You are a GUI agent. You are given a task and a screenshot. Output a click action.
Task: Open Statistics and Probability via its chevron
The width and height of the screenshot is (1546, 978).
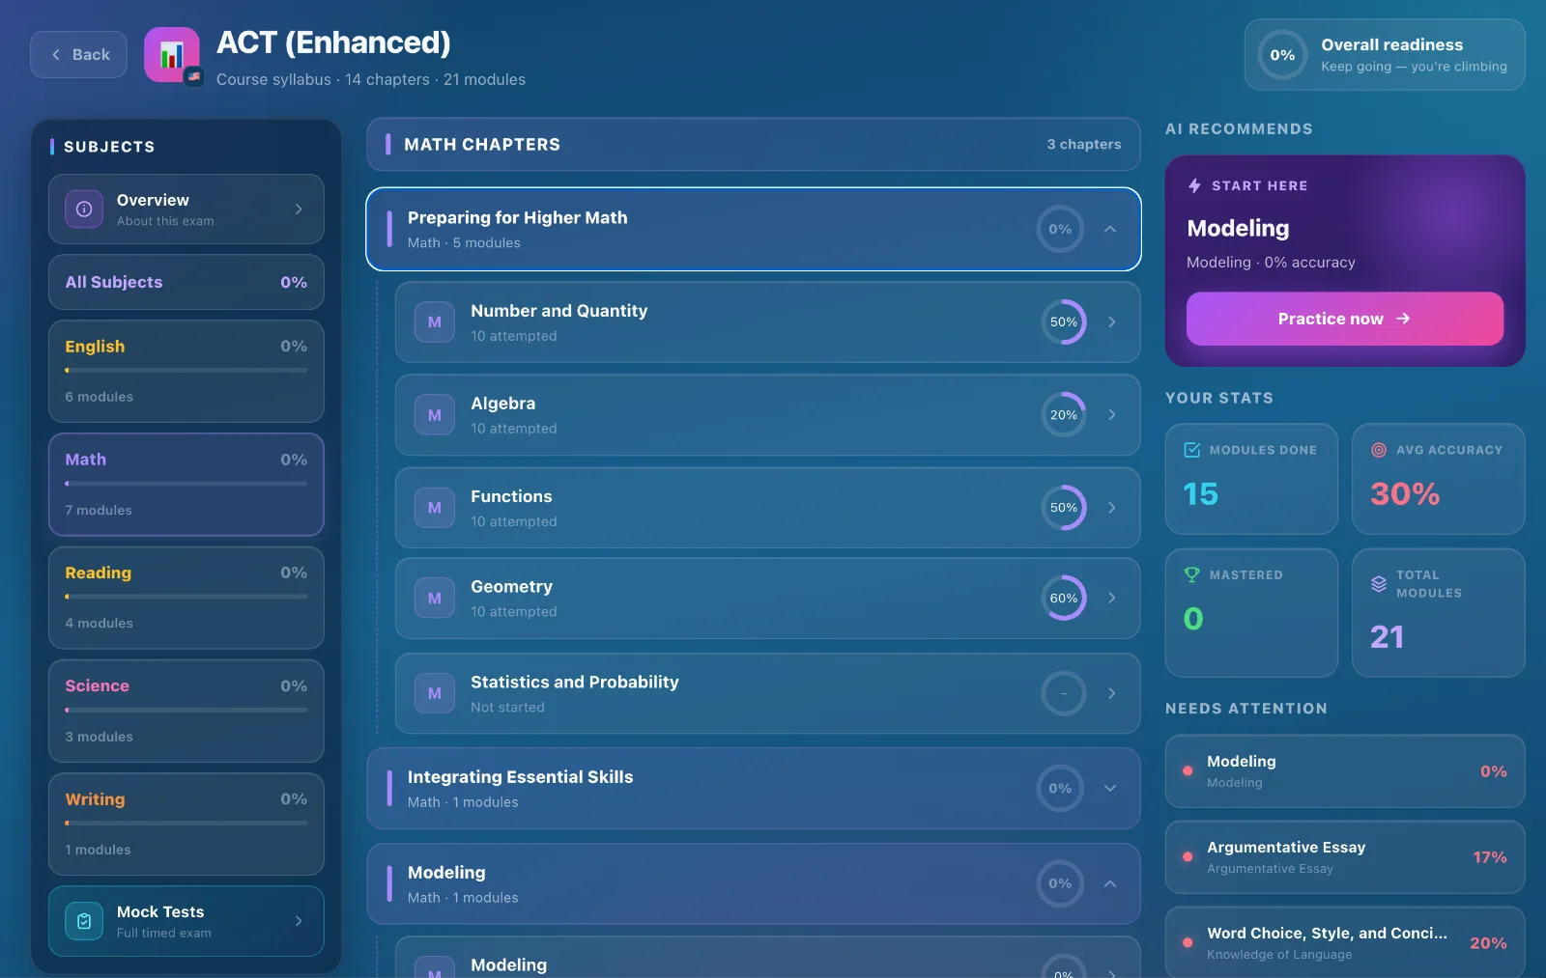pos(1112,693)
